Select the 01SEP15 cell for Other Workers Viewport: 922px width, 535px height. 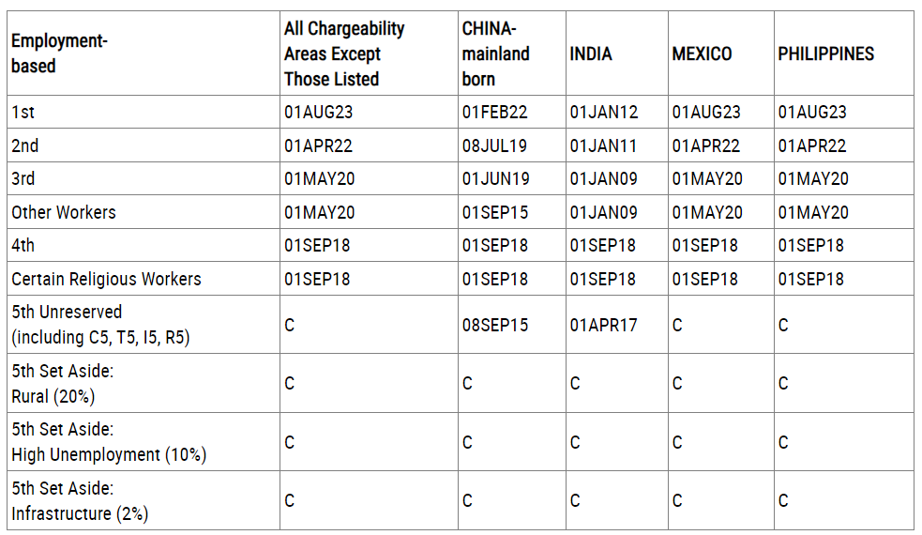pos(495,212)
